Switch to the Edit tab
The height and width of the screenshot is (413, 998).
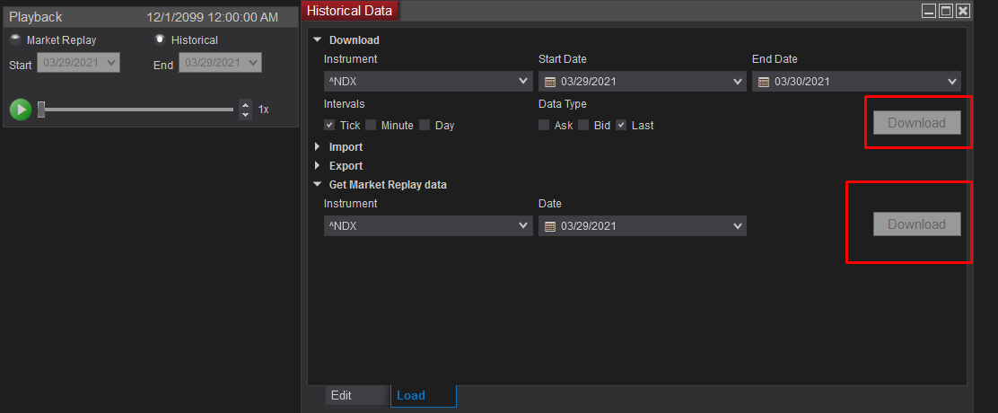point(341,395)
